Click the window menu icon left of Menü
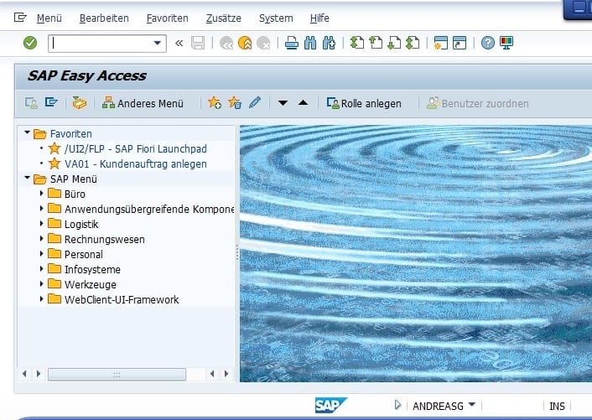The height and width of the screenshot is (420, 592). (20, 18)
